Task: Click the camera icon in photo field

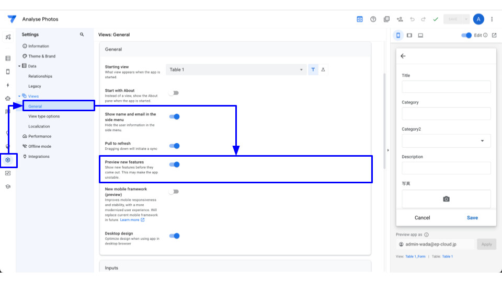Action: (446, 199)
